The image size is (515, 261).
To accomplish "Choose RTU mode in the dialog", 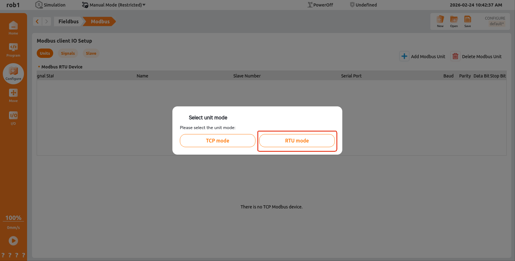I will click(297, 141).
